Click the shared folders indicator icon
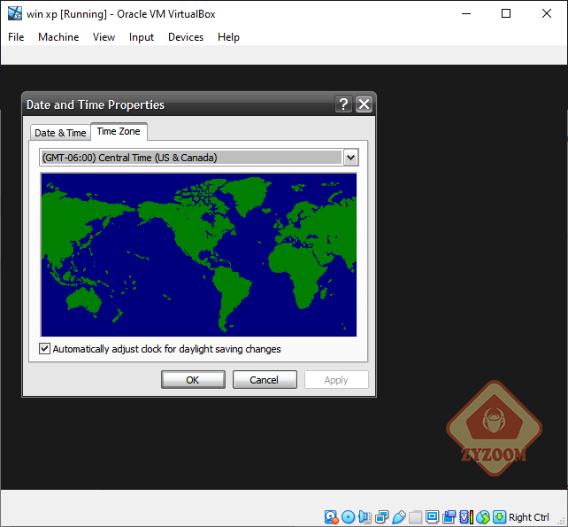Image resolution: width=568 pixels, height=527 pixels. pos(416,517)
